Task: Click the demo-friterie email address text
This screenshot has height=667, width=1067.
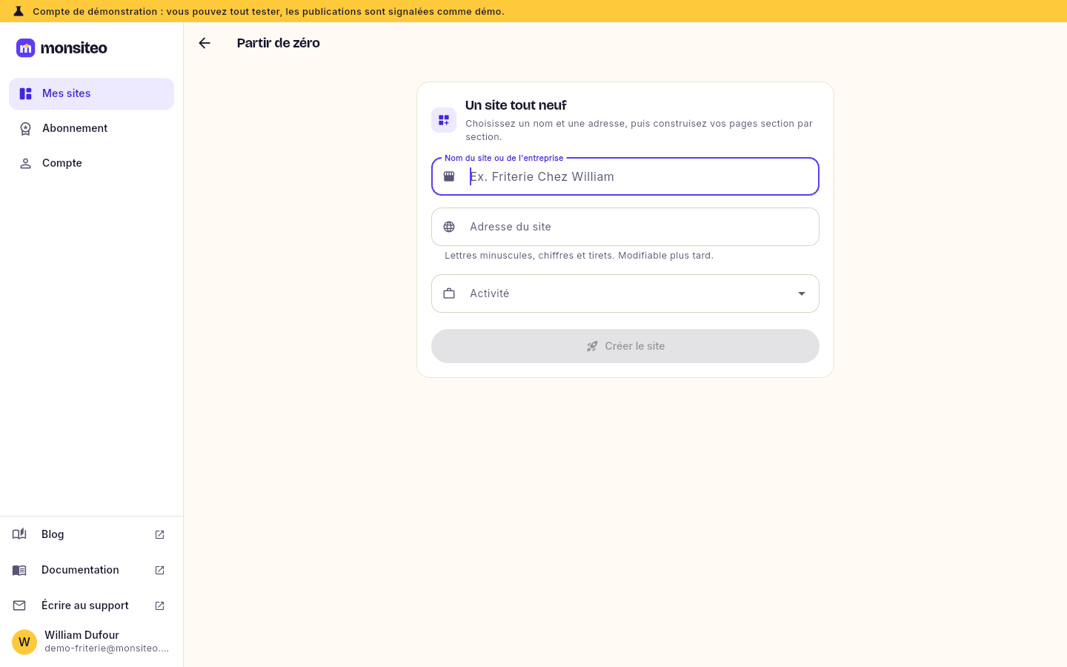Action: [x=107, y=648]
